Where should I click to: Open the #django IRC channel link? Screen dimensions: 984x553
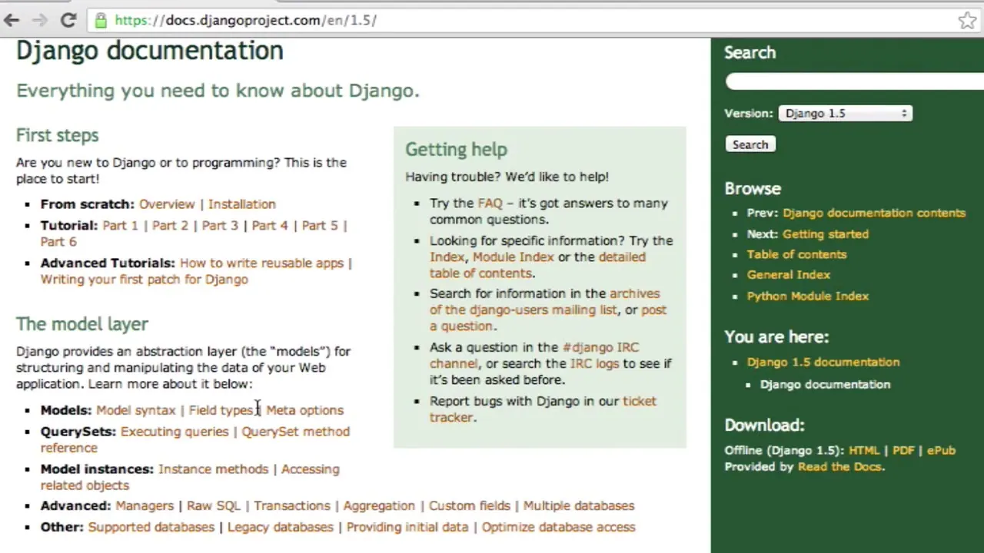(x=600, y=348)
